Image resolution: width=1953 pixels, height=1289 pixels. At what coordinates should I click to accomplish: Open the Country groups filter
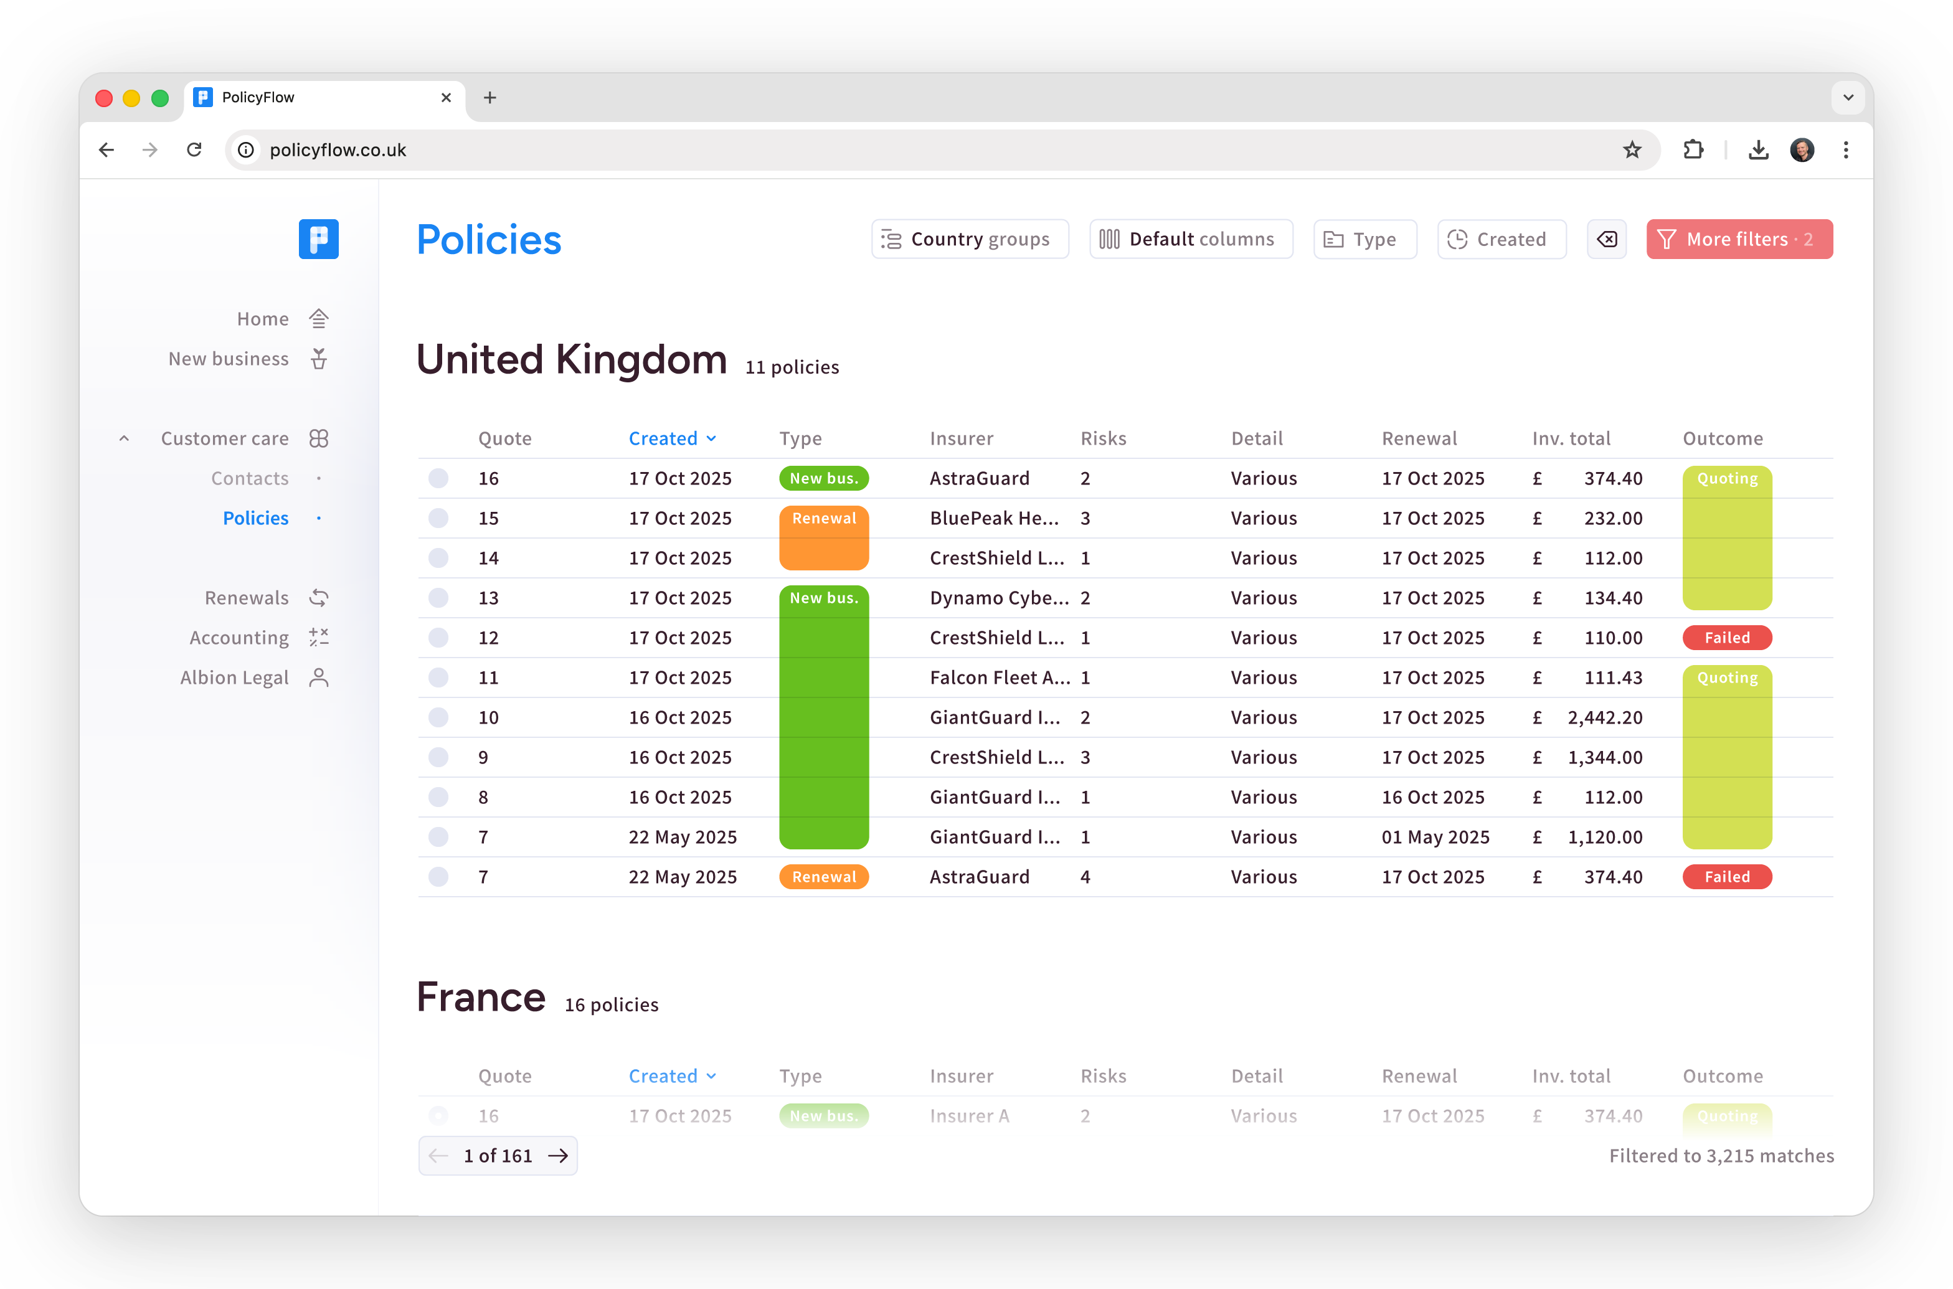(970, 238)
